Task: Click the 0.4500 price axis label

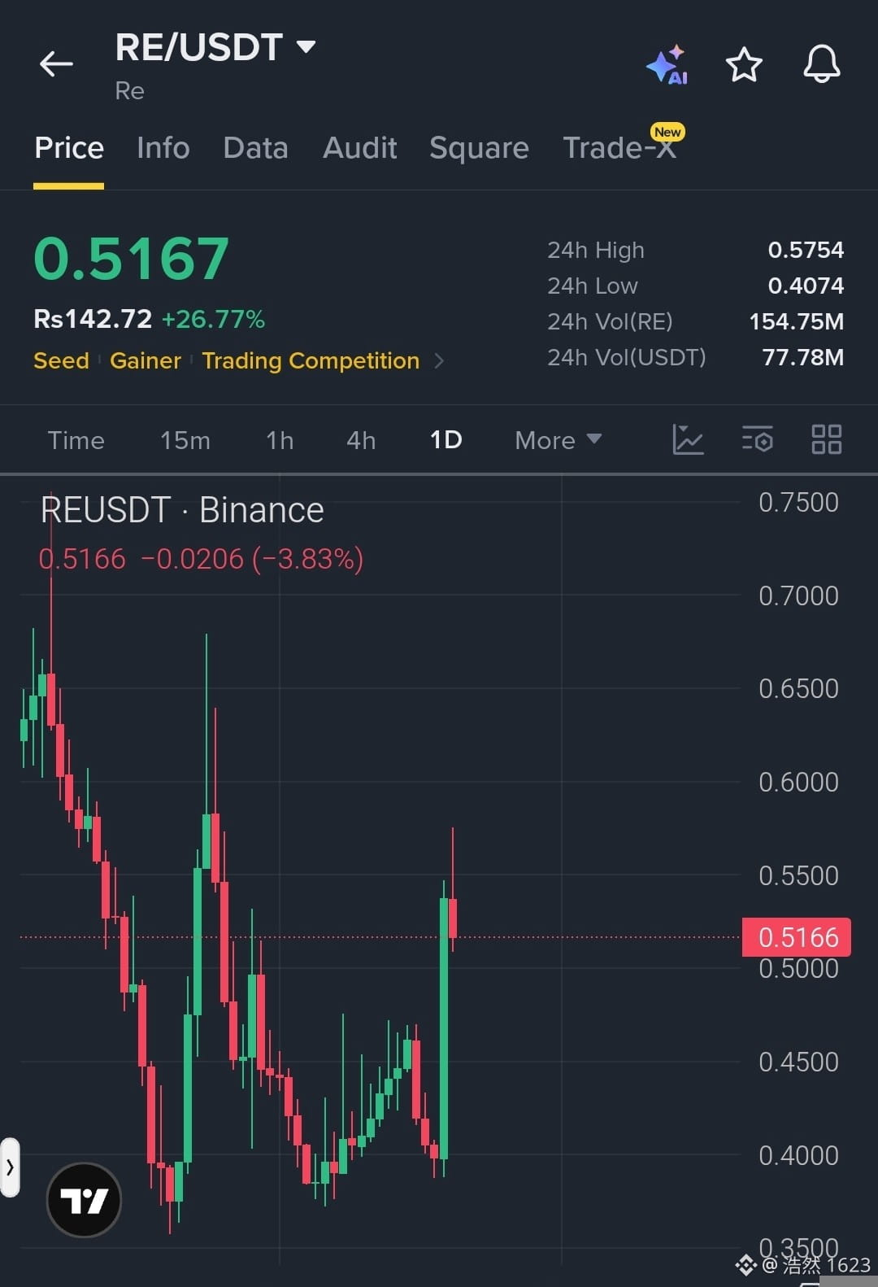Action: [x=798, y=1062]
